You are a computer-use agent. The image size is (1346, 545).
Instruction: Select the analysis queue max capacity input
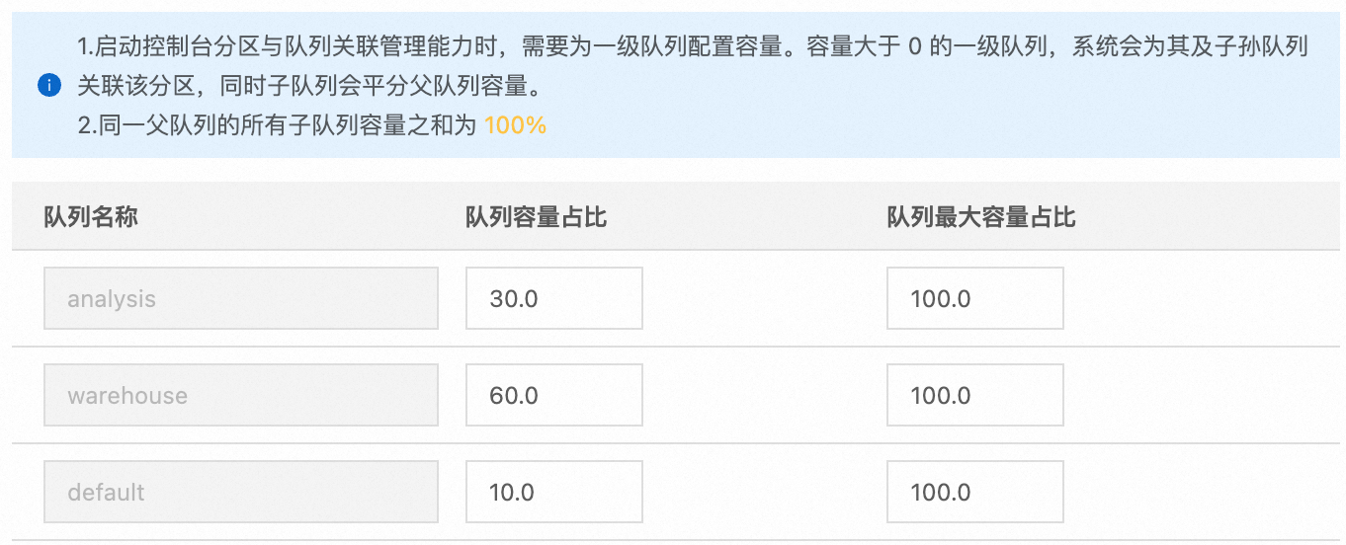point(974,298)
